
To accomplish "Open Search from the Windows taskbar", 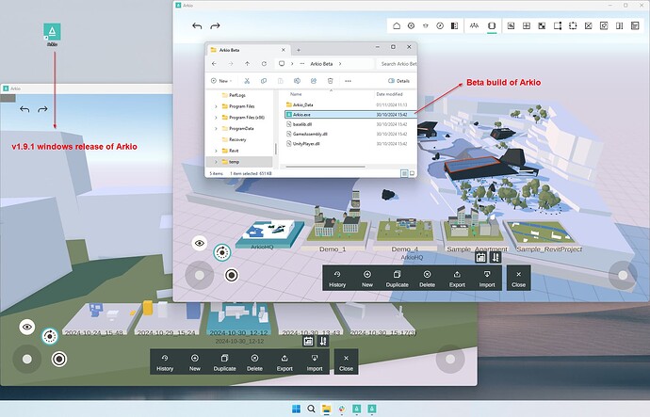I will coord(311,409).
